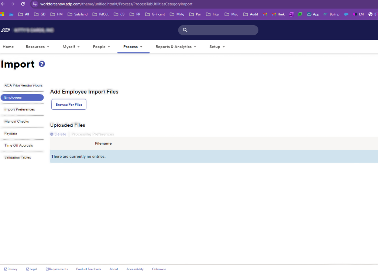Open the Hmk Gmail bookmark
This screenshot has width=378, height=272.
278,14
